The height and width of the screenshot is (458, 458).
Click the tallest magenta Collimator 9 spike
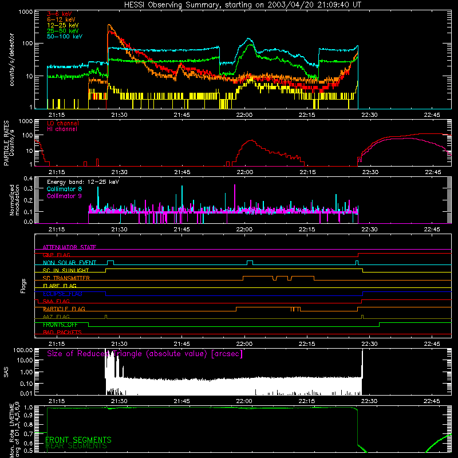click(235, 199)
